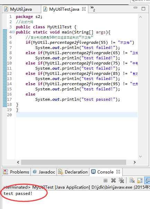This screenshot has width=150, height=209.
Task: Click line number 7 in the gutter
Action: 10,48
